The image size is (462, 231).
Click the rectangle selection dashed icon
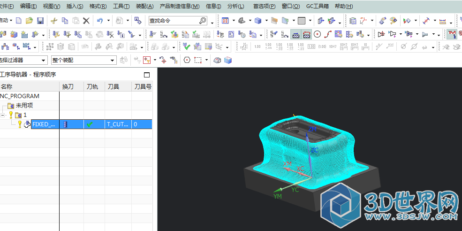(198, 60)
